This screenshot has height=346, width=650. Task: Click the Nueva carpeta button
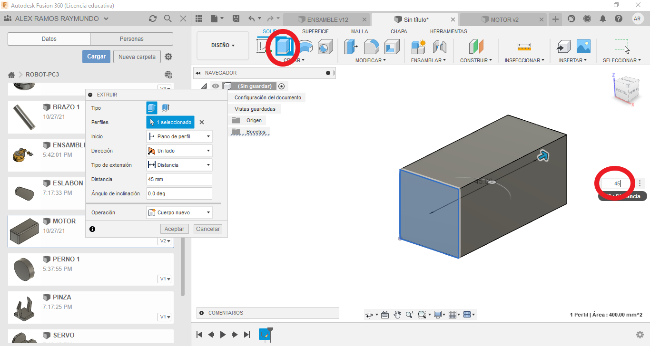(137, 57)
